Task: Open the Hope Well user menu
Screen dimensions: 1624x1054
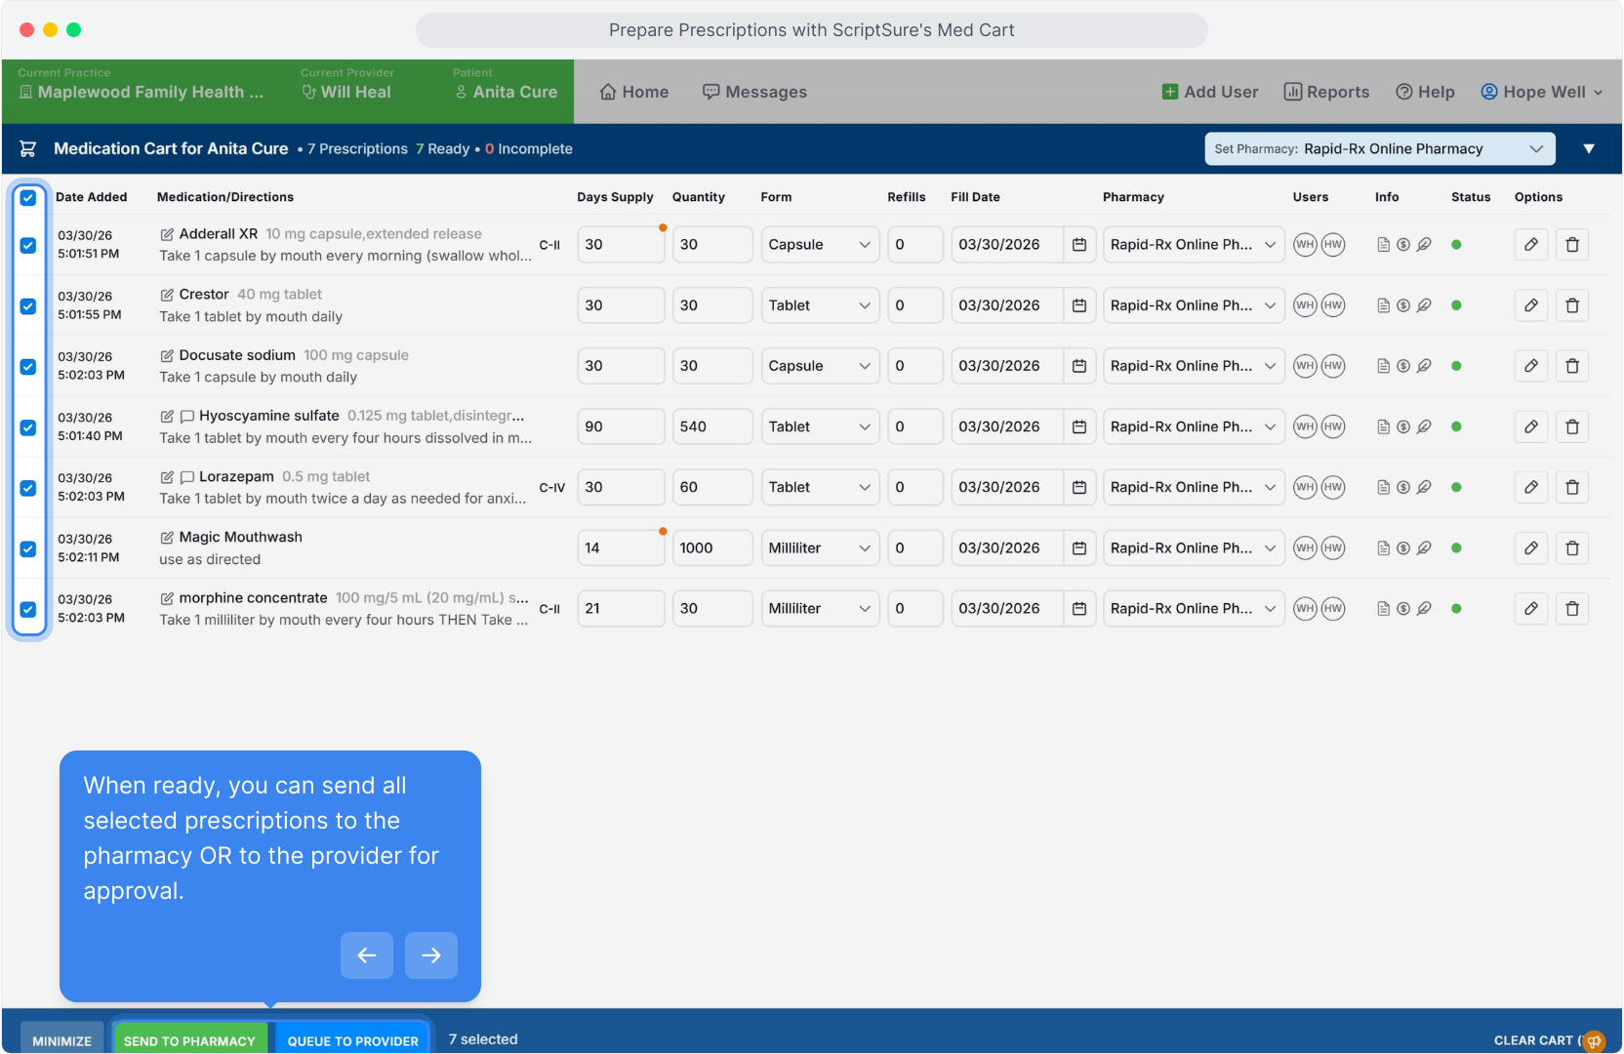Action: [1541, 92]
